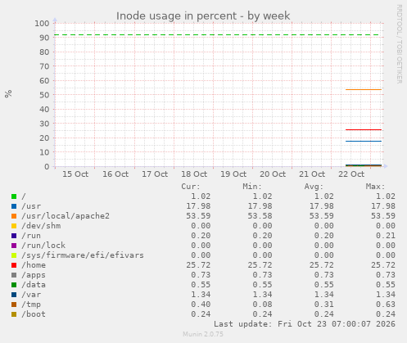Select the /tmp legend label

[x=31, y=305]
